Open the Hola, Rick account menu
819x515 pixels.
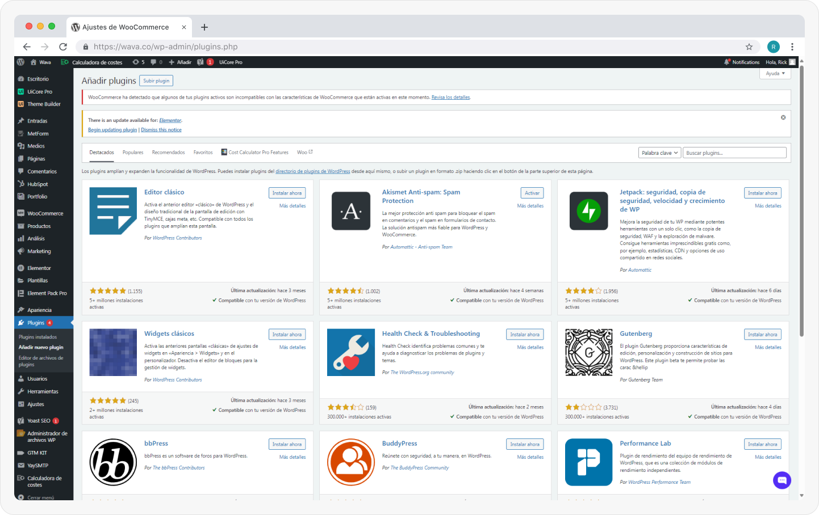coord(780,62)
